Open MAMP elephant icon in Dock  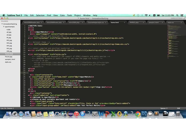[150, 114]
